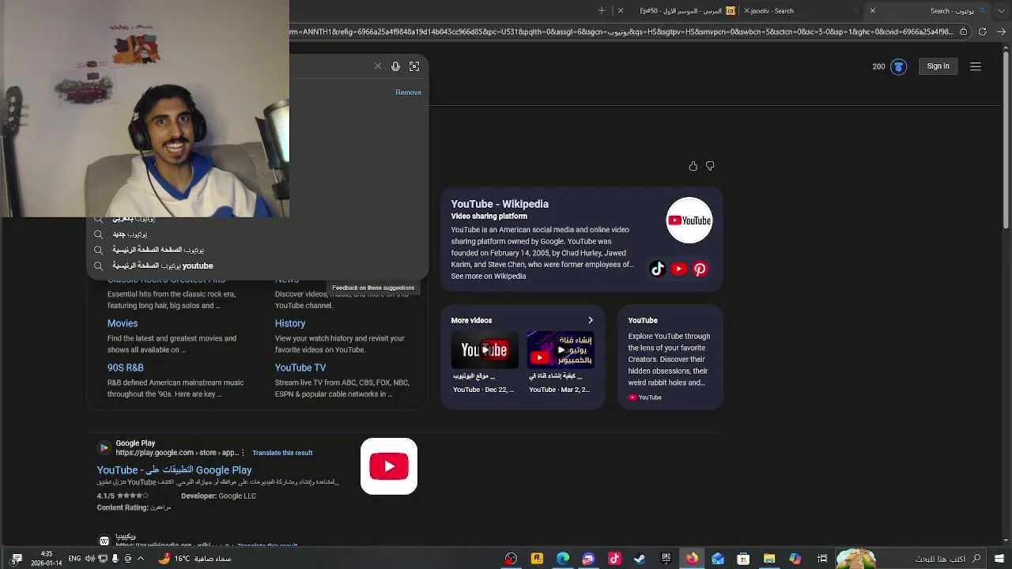Open Rockstar Games Launcher in taskbar

point(537,559)
